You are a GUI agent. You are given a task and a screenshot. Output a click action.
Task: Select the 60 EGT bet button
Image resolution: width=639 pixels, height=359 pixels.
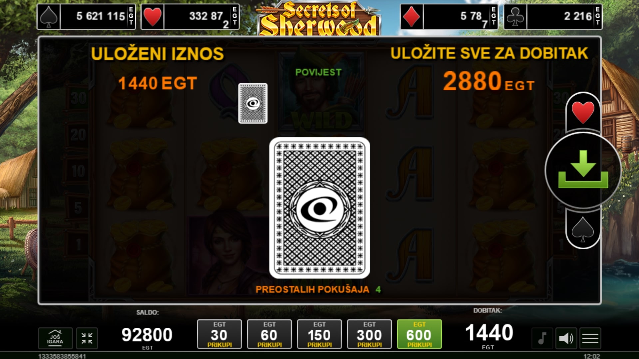click(269, 334)
